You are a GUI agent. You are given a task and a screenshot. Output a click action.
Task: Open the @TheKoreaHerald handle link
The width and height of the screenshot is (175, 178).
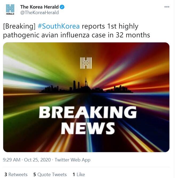tap(39, 13)
